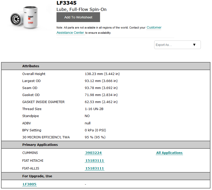This screenshot has height=190, width=212.
Task: Click the Add To Worksheet button
Action: [x=78, y=17]
